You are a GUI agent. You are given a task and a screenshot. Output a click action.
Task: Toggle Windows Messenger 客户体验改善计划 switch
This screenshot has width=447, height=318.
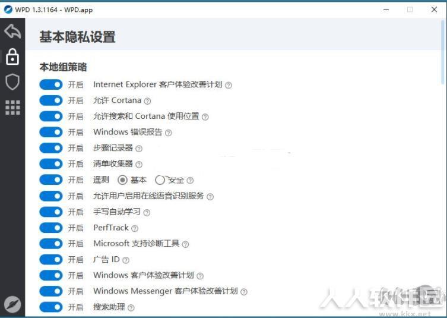click(50, 291)
